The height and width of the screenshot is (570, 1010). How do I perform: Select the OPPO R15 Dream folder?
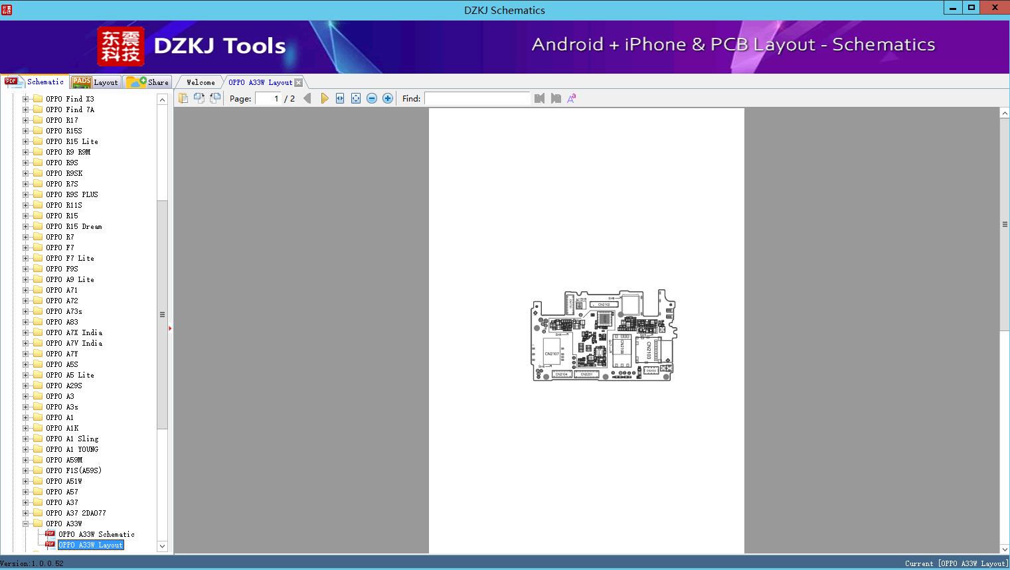click(x=74, y=226)
